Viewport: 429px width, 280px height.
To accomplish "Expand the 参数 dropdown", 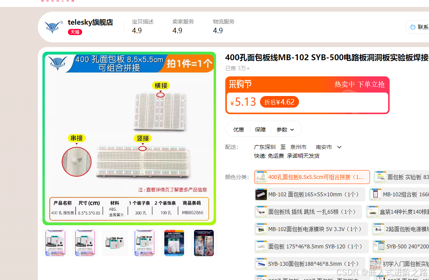I will tap(285, 130).
